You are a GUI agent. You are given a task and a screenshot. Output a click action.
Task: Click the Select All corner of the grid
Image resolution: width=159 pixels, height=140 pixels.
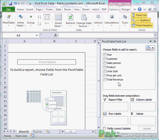(5, 41)
